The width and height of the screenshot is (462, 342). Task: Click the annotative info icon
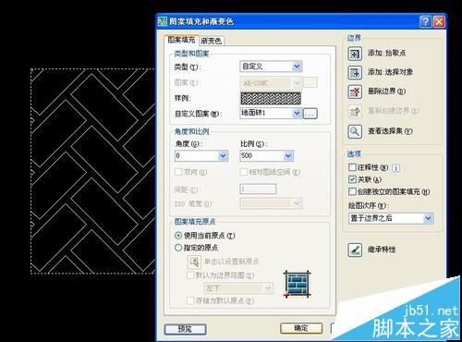point(396,168)
